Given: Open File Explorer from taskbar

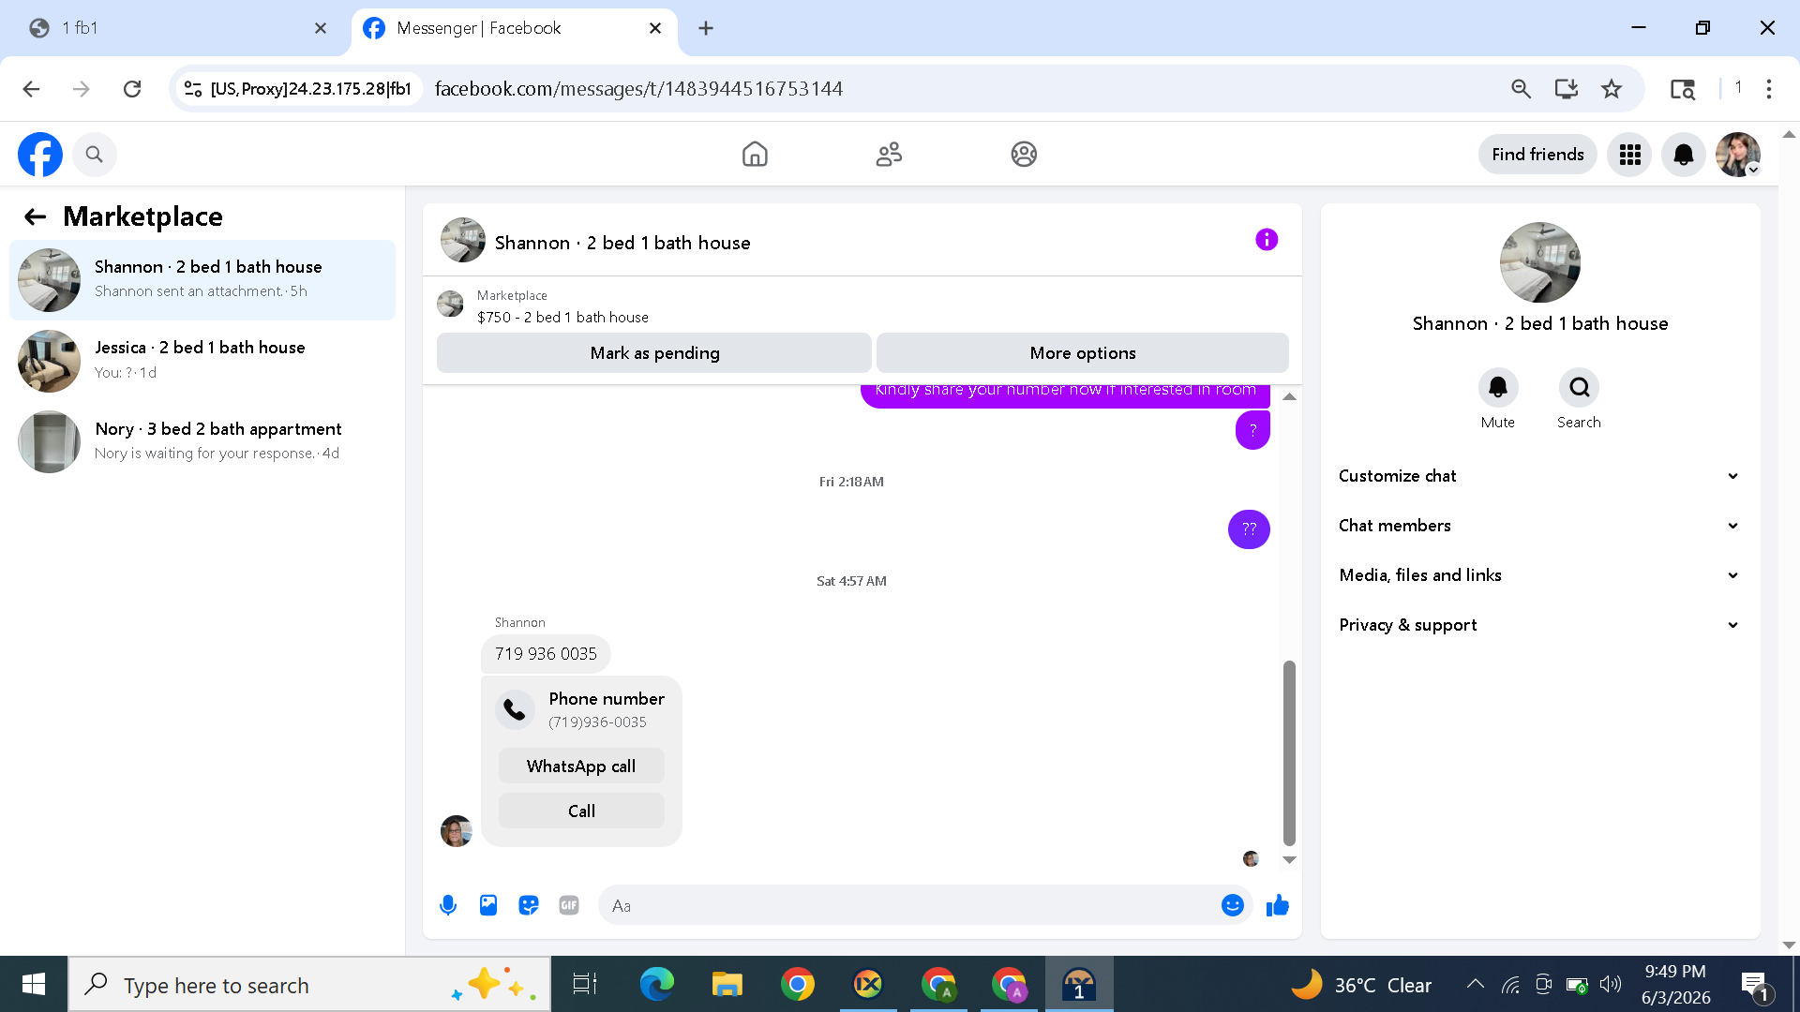Looking at the screenshot, I should 727,984.
